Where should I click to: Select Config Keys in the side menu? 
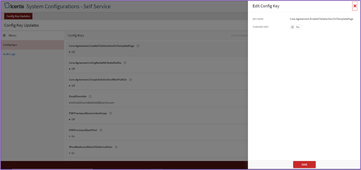(10, 45)
